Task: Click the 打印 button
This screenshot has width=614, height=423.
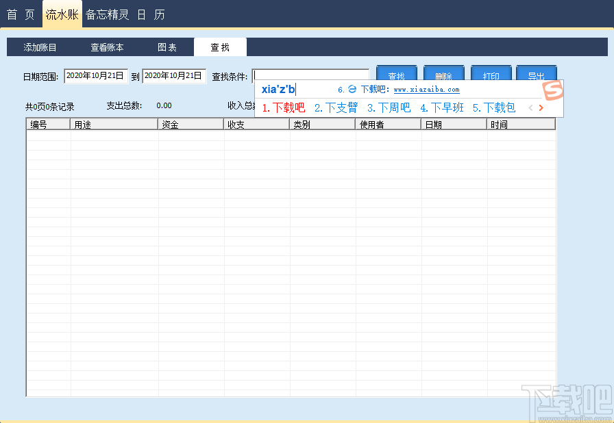Action: 491,73
